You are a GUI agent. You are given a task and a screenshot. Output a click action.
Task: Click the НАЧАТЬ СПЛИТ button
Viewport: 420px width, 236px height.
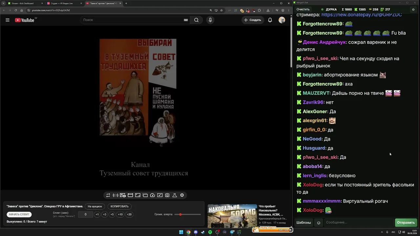pos(19,214)
